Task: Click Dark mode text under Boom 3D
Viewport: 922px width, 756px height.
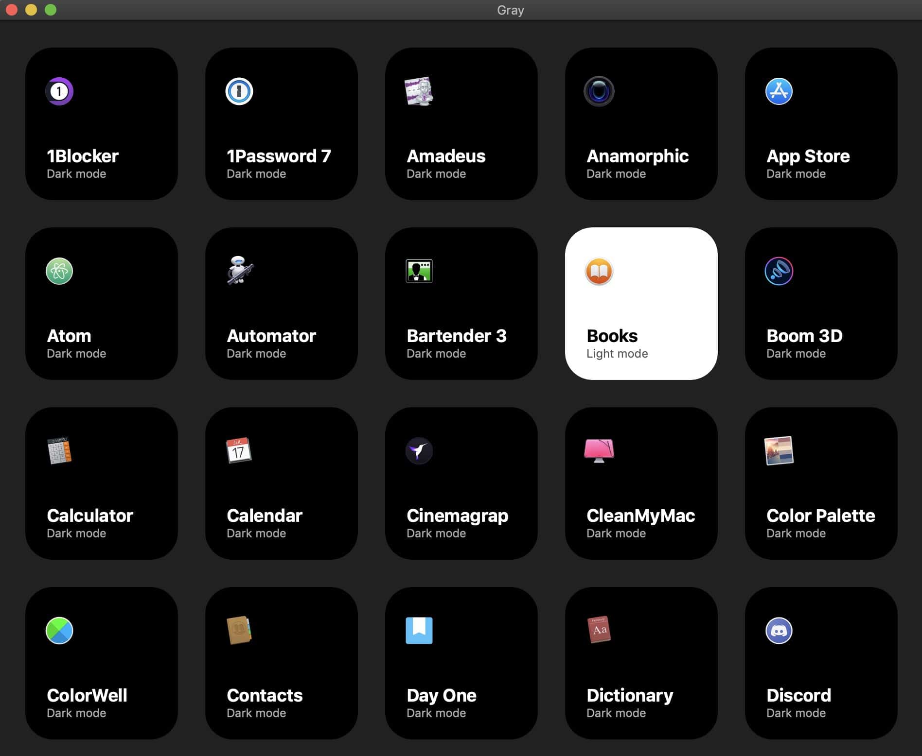Action: [796, 354]
